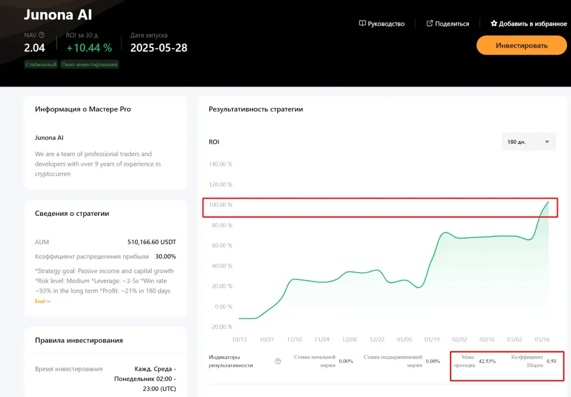571x397 pixels.
Task: Click the Макс. просадка value 42.53%
Action: 487,361
